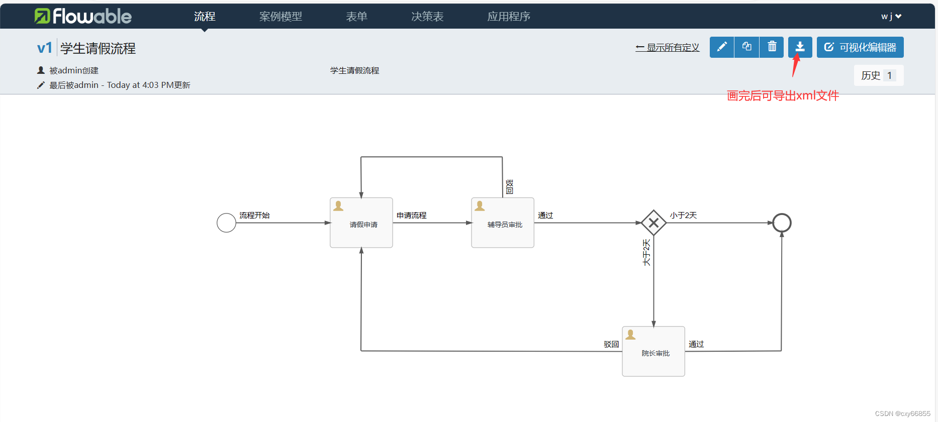Click the exclusive gateway diamond

point(653,223)
